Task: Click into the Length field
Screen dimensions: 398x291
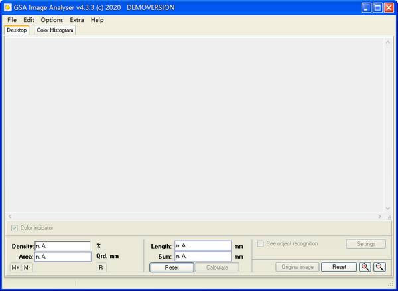Action: [203, 245]
